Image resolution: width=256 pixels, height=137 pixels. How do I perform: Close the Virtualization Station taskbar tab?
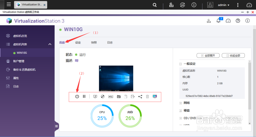pos(44,5)
